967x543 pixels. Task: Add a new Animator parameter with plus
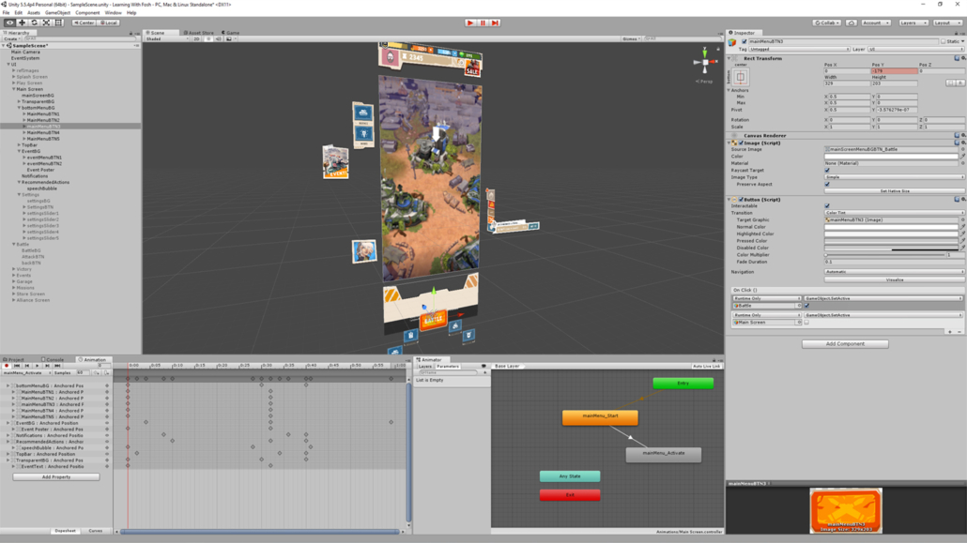point(484,373)
